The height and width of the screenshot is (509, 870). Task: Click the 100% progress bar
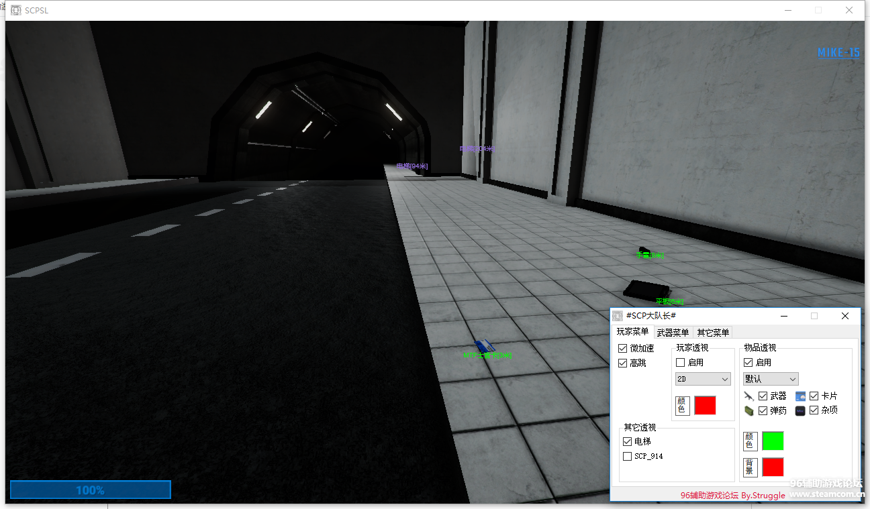pyautogui.click(x=91, y=490)
